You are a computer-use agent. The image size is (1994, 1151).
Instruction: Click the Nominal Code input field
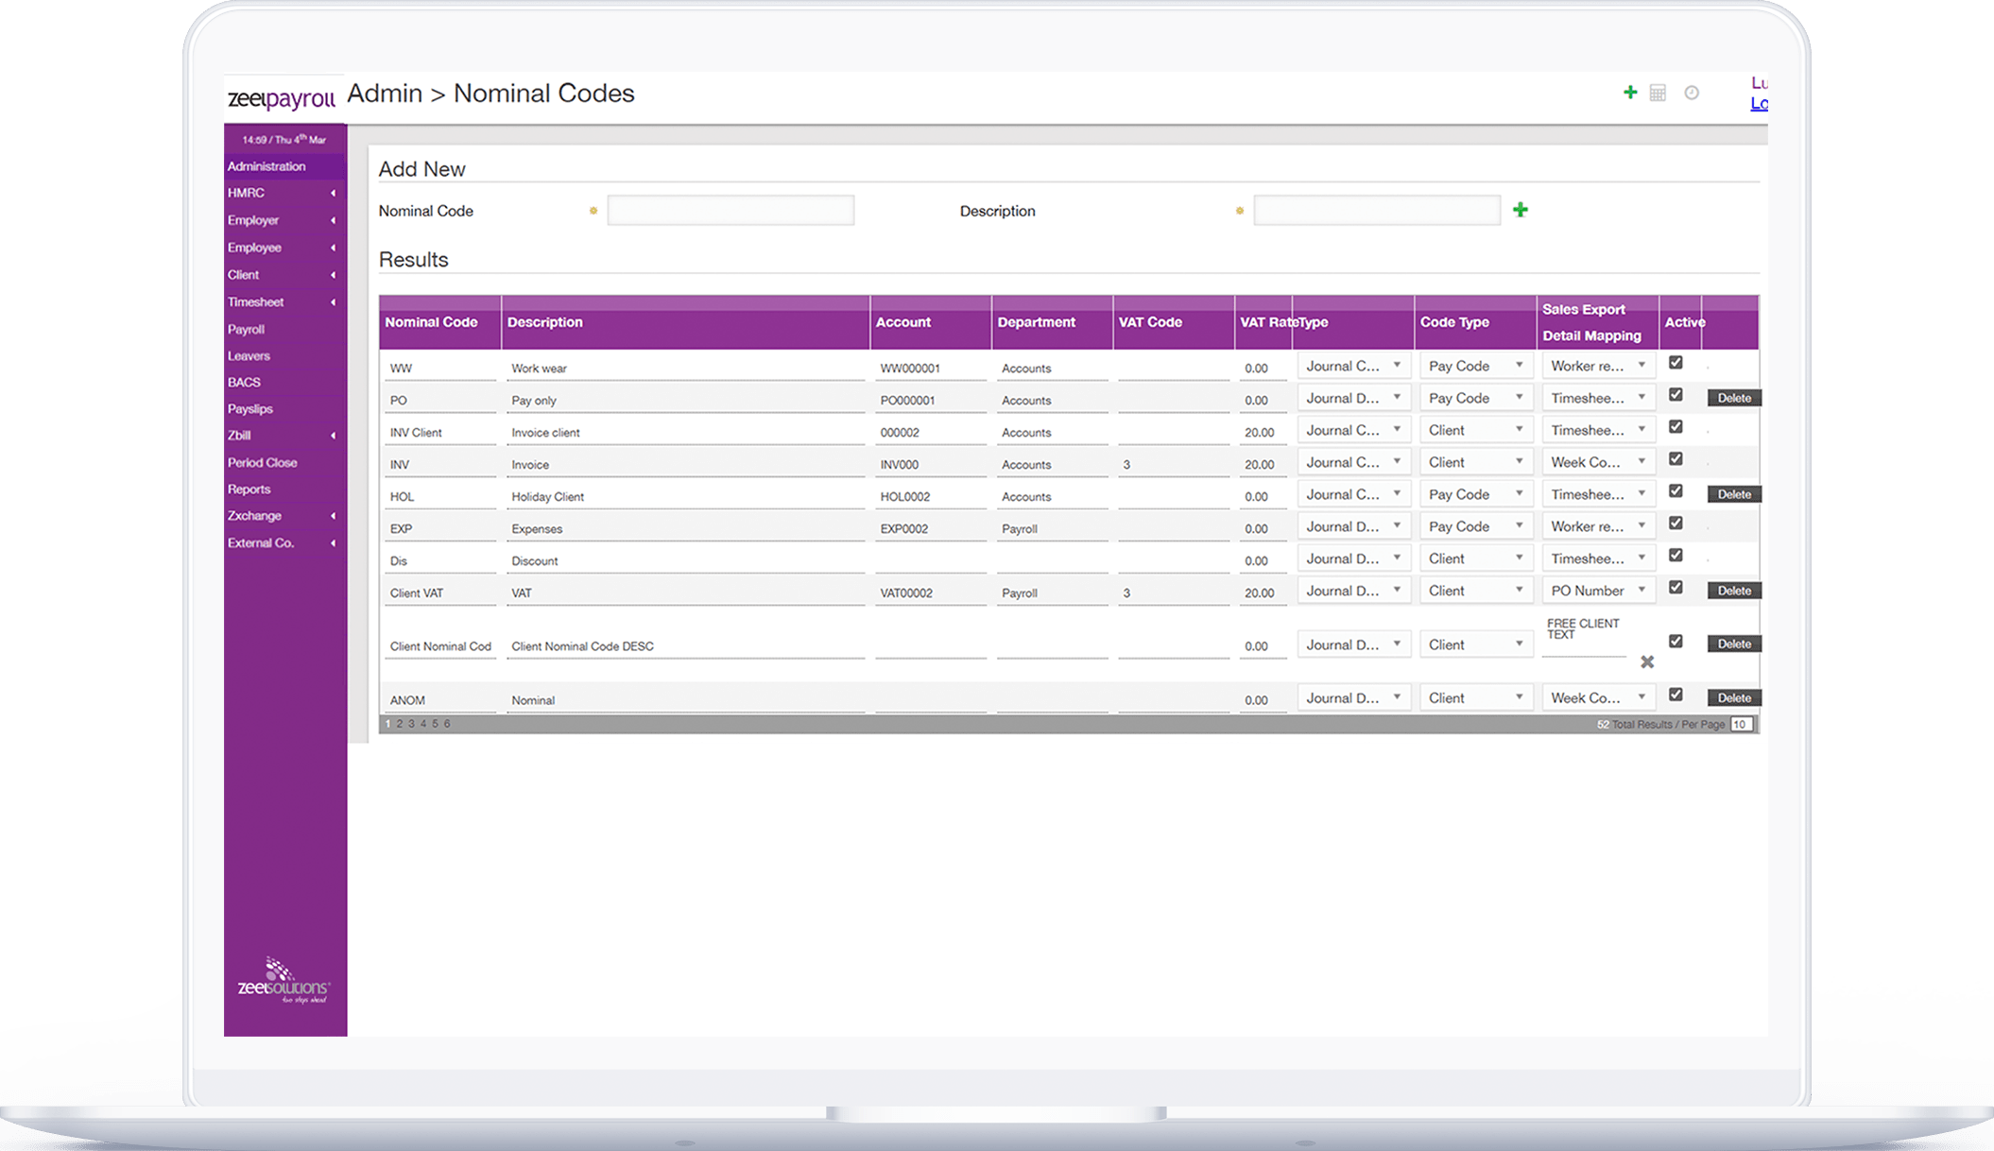click(x=731, y=210)
